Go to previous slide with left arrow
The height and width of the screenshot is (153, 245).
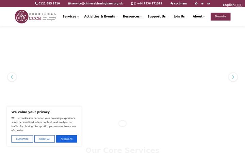(x=12, y=77)
